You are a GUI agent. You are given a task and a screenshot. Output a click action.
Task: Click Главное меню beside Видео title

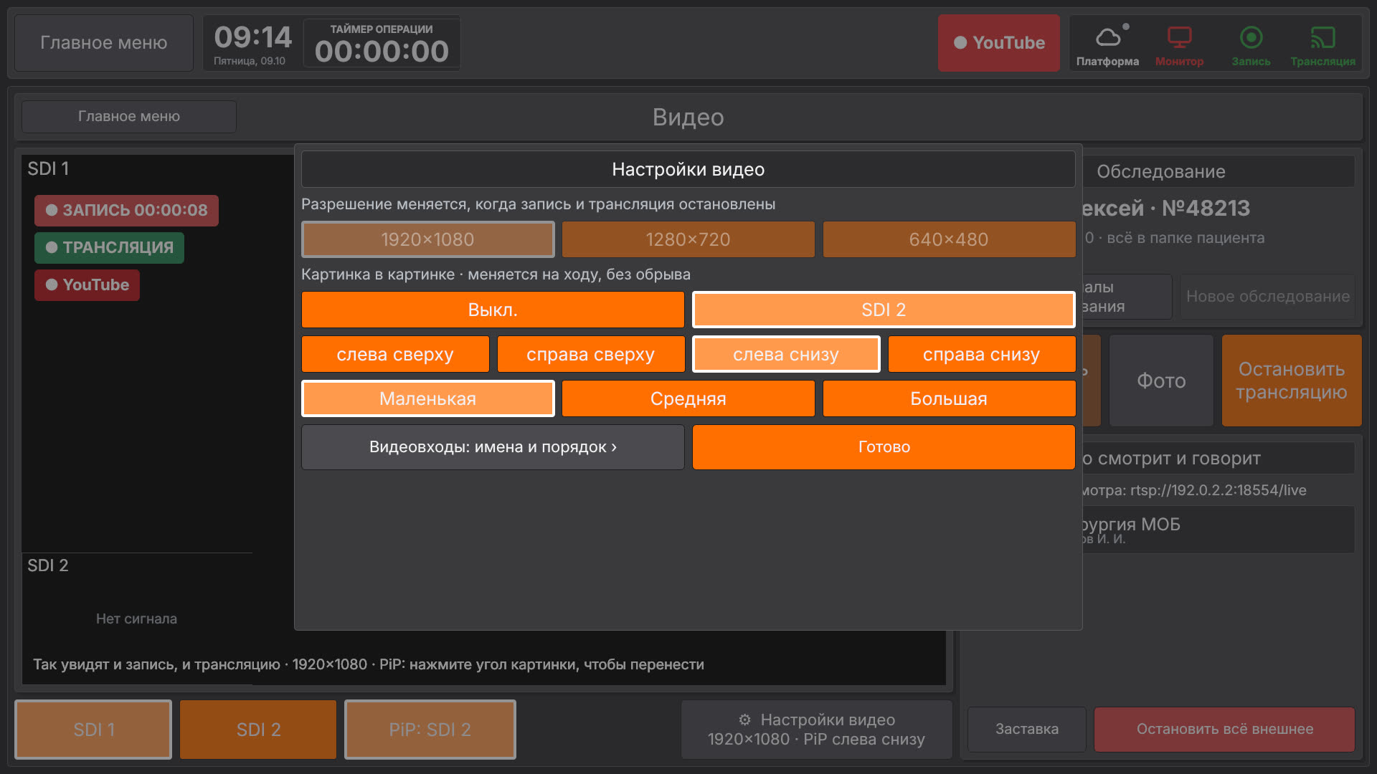[129, 116]
